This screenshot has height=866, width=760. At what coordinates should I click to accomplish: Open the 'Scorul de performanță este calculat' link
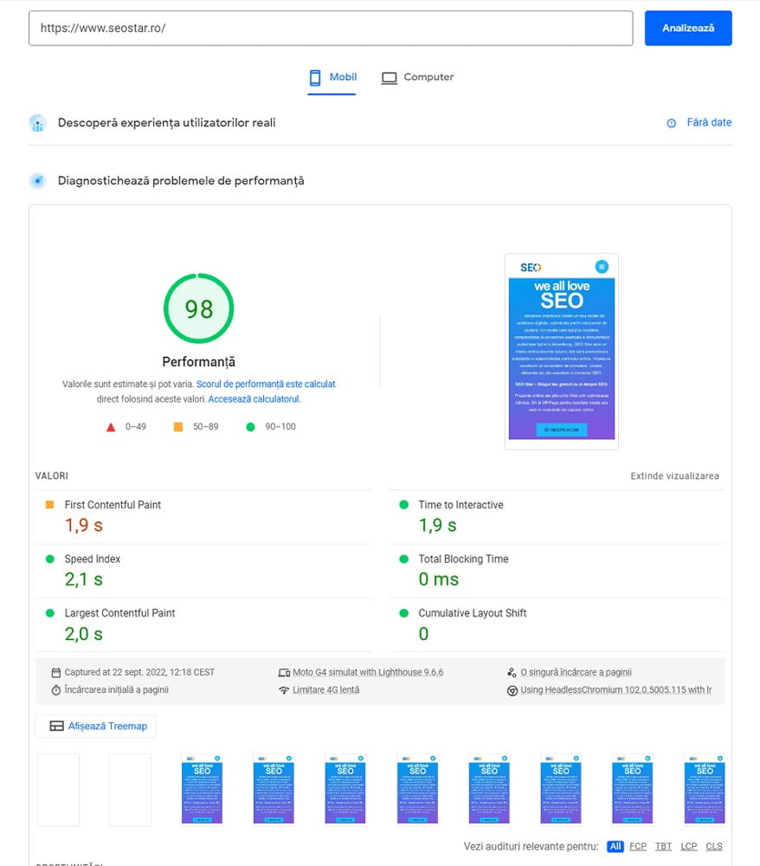click(266, 384)
